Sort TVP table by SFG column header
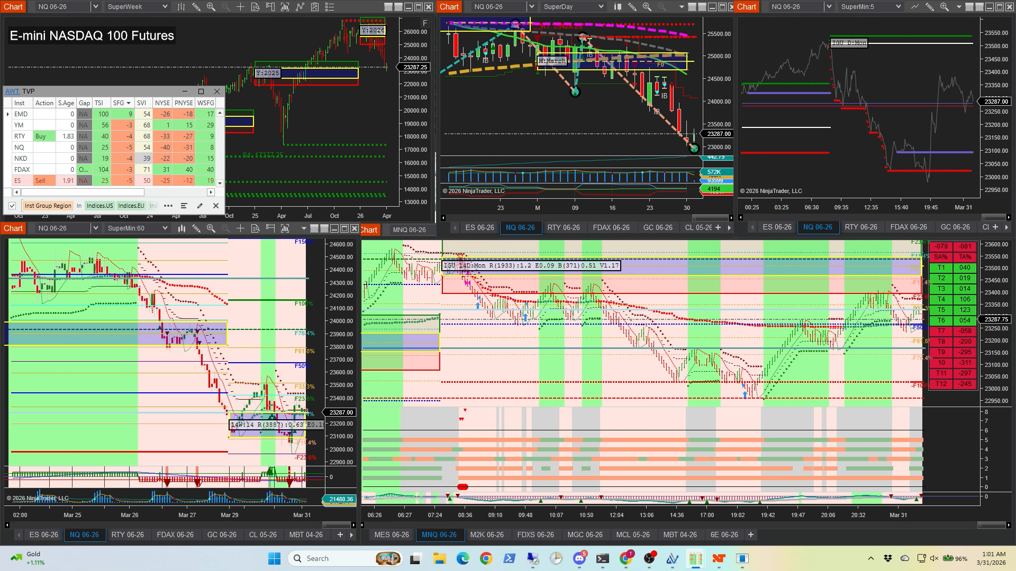 pos(122,103)
